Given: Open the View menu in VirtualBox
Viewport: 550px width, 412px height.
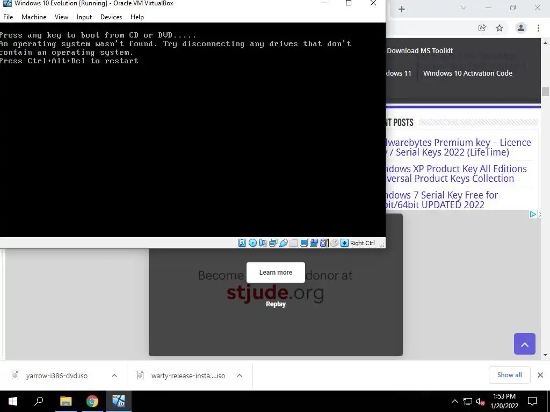Looking at the screenshot, I should 61,17.
